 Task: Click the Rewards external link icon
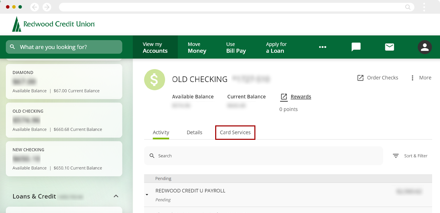pyautogui.click(x=284, y=97)
